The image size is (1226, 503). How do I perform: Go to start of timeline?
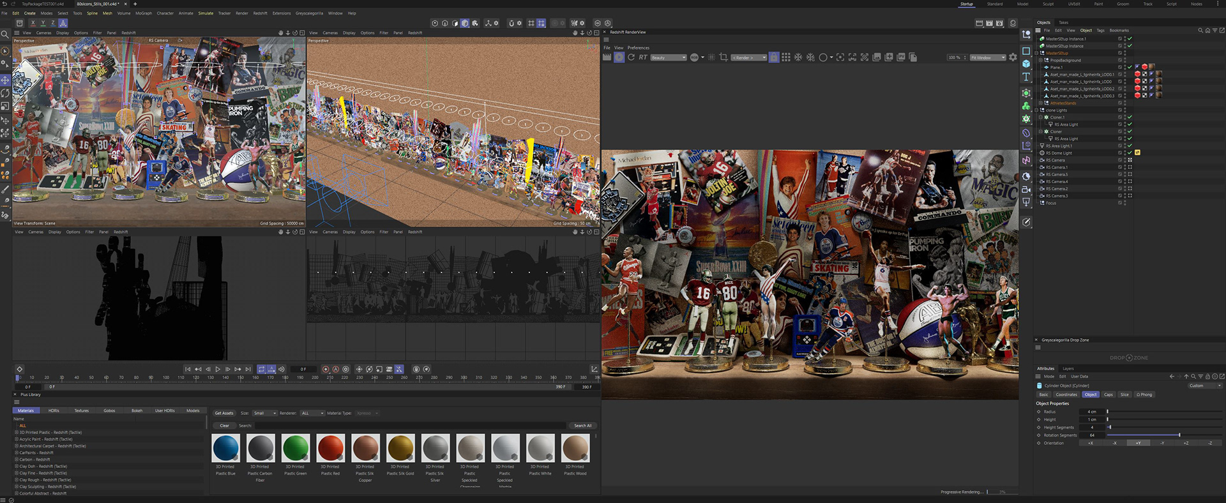[x=188, y=369]
